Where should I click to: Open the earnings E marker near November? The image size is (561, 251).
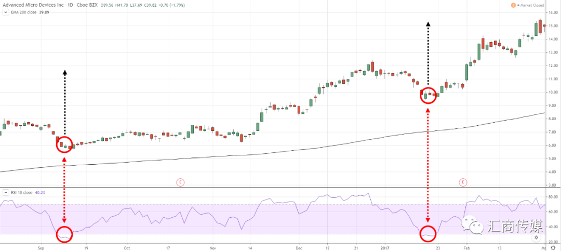(180, 182)
